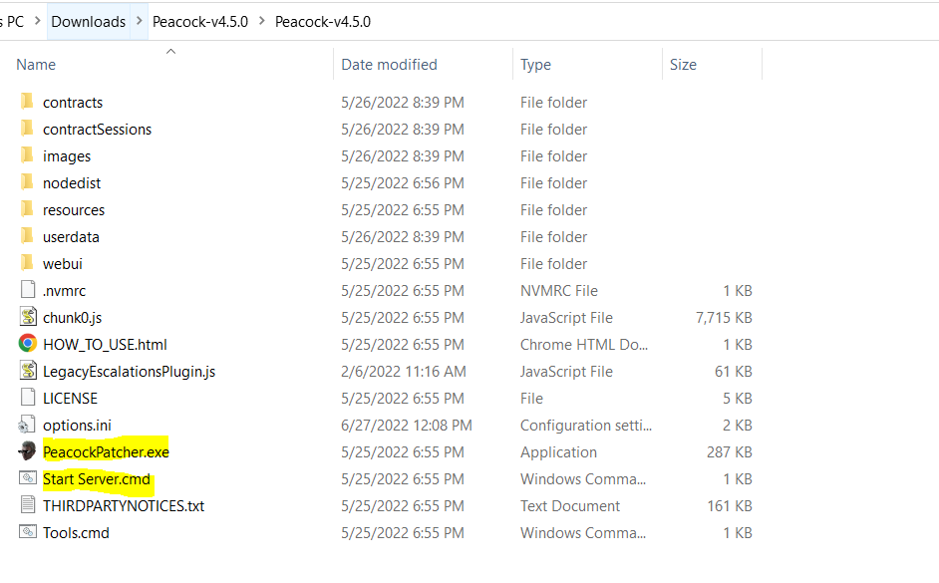The width and height of the screenshot is (939, 583).
Task: Click the options.ini configuration settings icon
Action: pyautogui.click(x=29, y=425)
